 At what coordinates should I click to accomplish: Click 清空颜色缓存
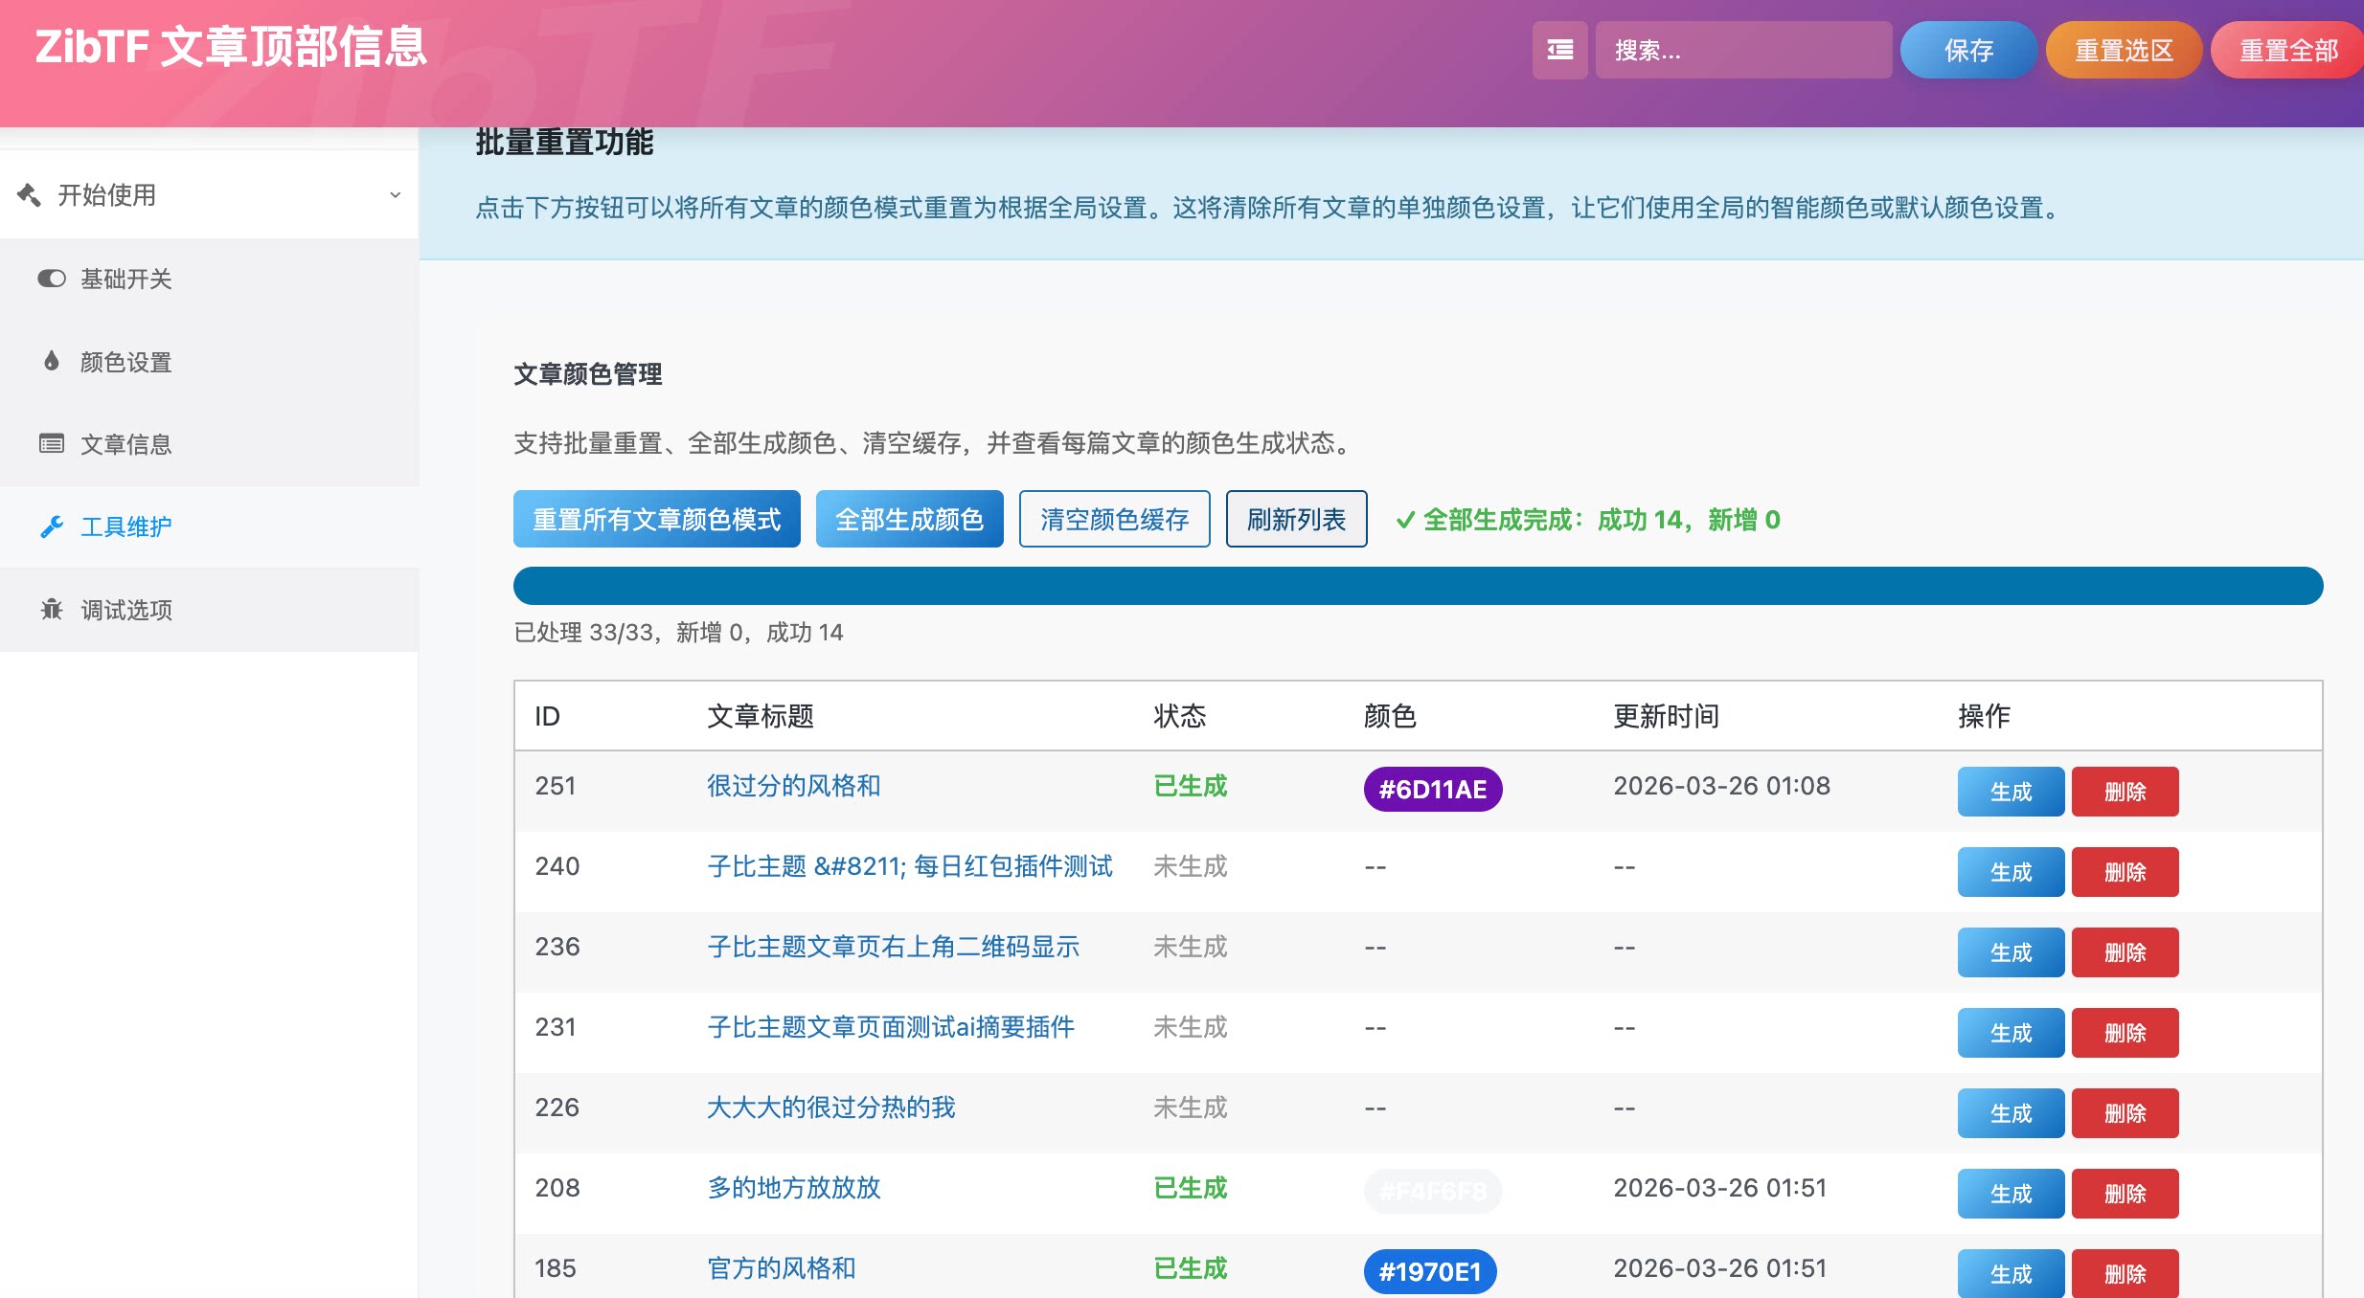click(x=1115, y=519)
